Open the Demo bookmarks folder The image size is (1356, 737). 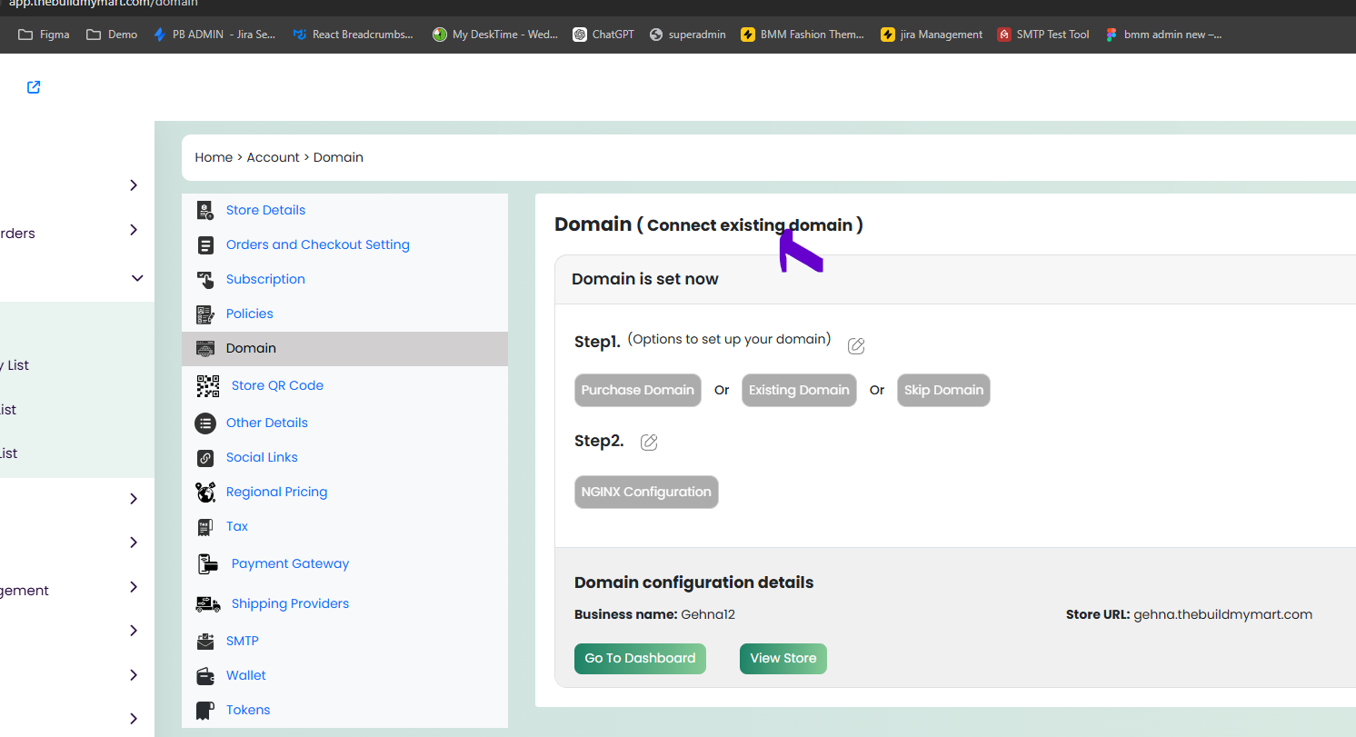point(112,35)
